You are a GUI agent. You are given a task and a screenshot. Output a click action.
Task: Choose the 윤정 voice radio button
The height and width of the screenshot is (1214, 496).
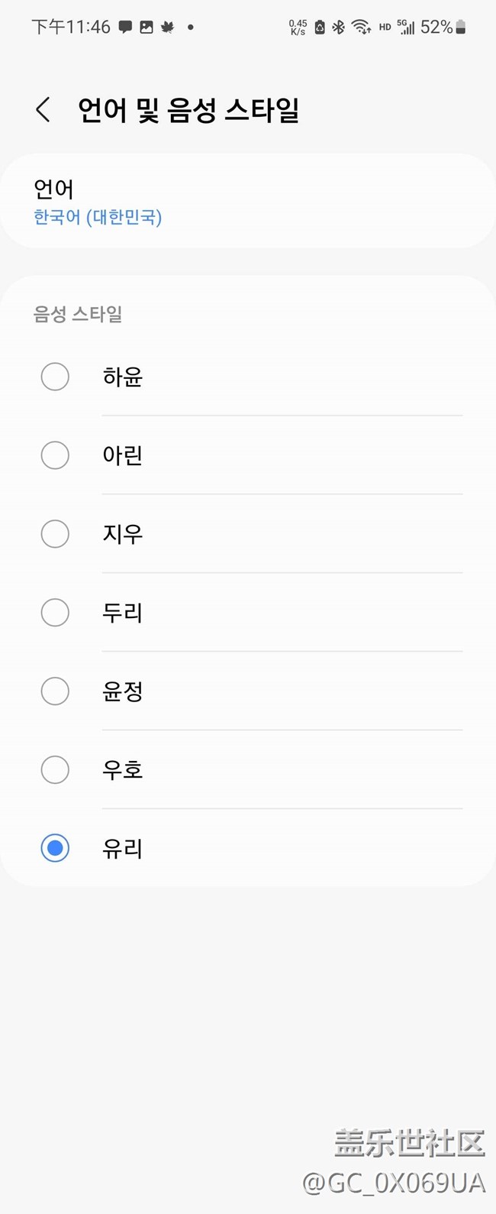[x=55, y=691]
